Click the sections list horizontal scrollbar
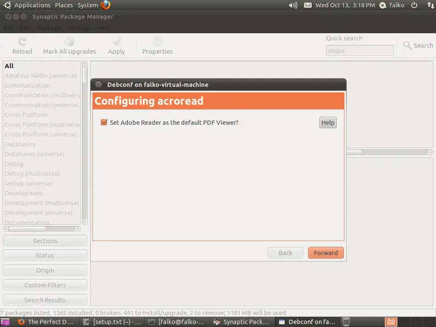This screenshot has height=327, width=436. click(x=42, y=229)
